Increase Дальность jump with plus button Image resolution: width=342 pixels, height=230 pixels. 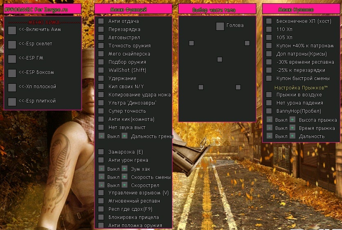[x=292, y=136]
